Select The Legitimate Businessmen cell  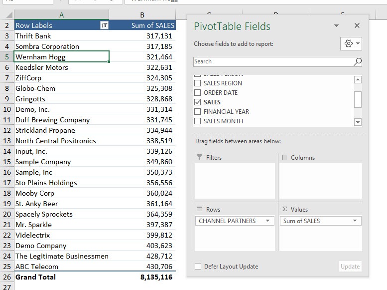pos(61,256)
